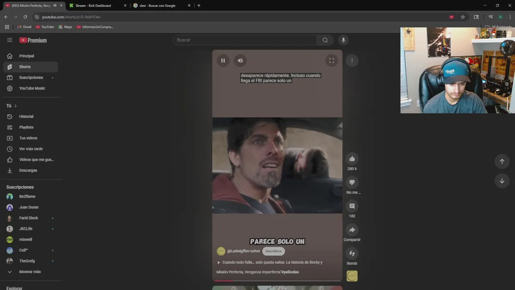Like the Short with 280 k likes
Image resolution: width=515 pixels, height=290 pixels.
pyautogui.click(x=352, y=159)
